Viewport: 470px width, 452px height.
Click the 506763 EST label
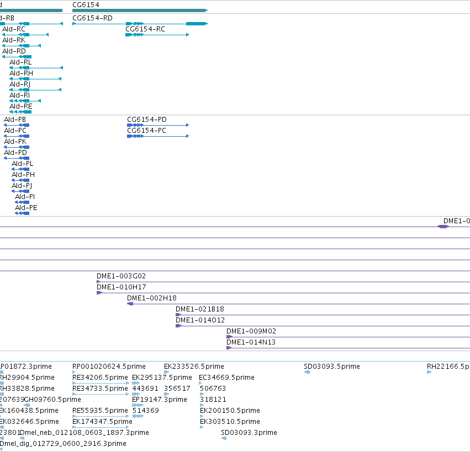(x=213, y=389)
